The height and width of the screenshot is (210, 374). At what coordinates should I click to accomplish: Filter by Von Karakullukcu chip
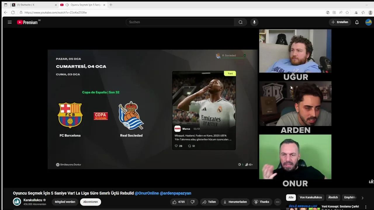tap(311, 197)
